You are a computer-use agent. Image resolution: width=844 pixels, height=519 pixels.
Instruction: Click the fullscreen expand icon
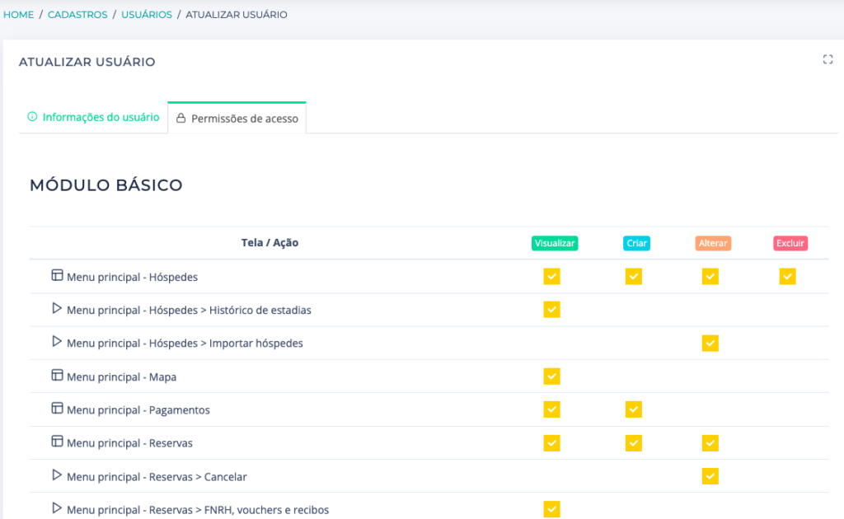pos(828,59)
